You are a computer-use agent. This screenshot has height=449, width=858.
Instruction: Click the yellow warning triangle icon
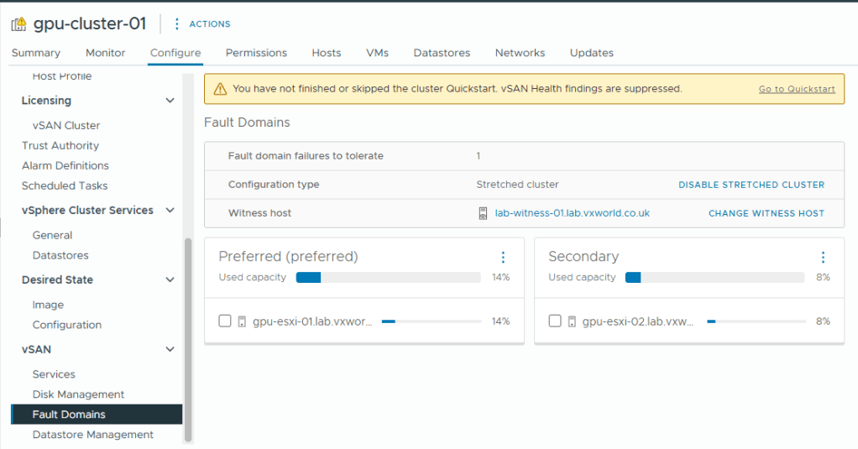pos(220,88)
